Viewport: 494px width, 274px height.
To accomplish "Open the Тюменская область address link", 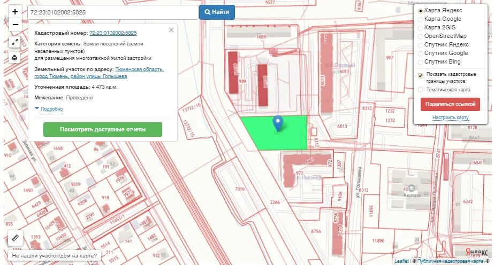I will pyautogui.click(x=99, y=73).
